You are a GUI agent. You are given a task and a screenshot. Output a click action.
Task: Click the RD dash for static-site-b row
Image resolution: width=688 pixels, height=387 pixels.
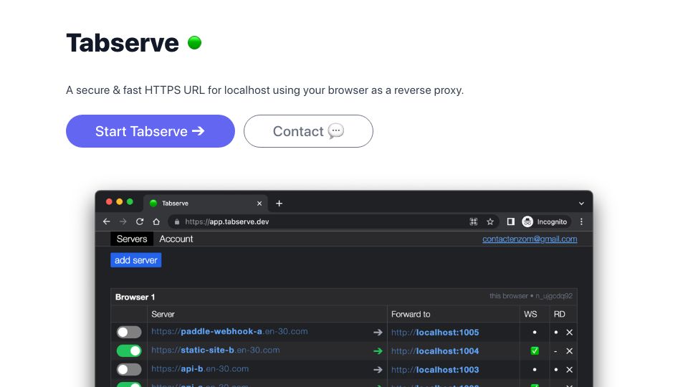point(556,351)
